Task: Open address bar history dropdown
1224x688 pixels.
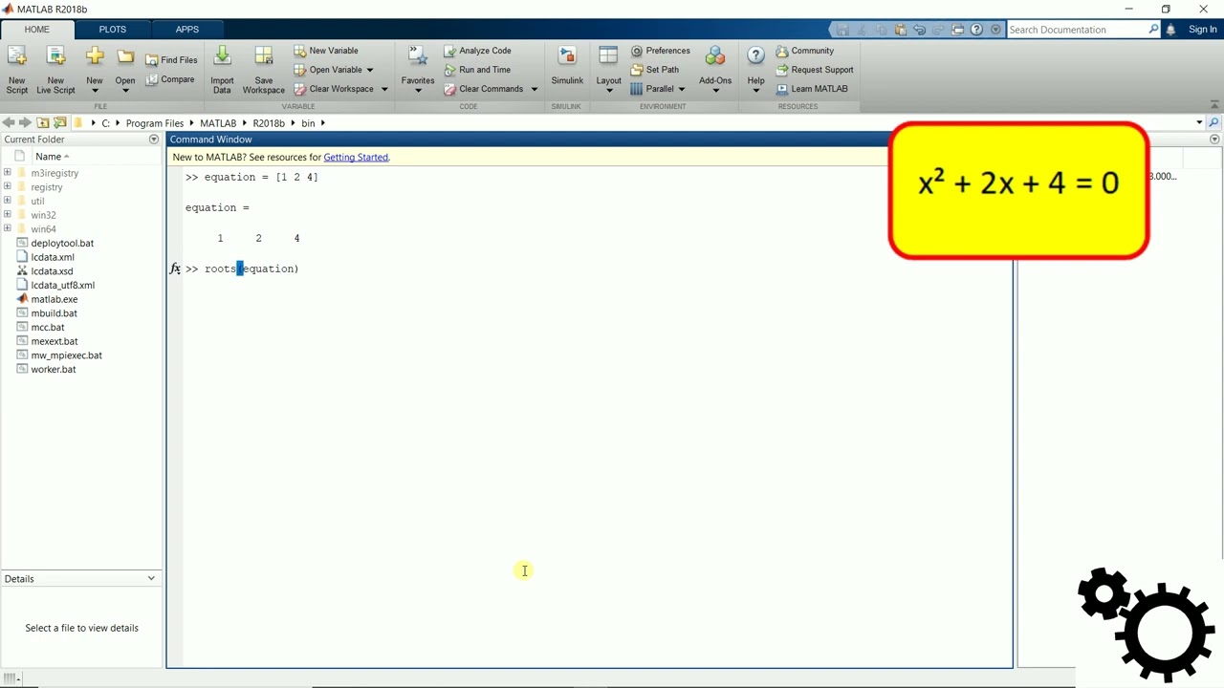Action: click(x=1199, y=122)
